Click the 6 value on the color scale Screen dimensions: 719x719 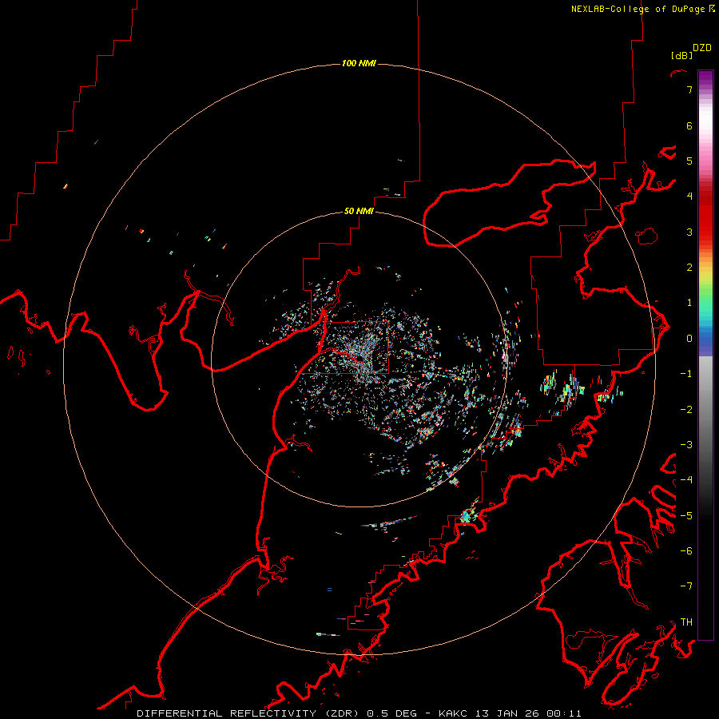[x=689, y=125]
